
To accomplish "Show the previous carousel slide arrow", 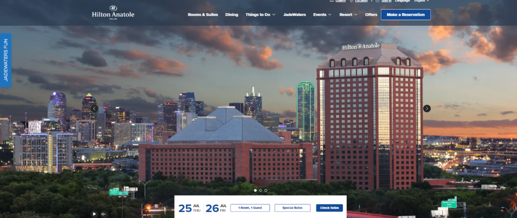I will click(94, 109).
